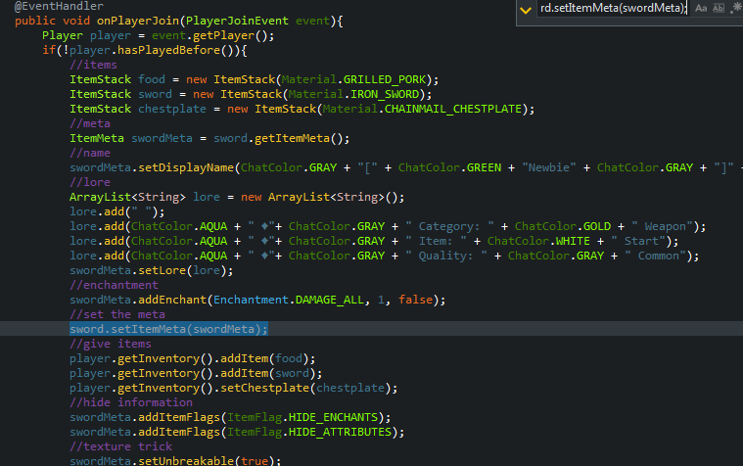Click addItem(food) call
The height and width of the screenshot is (466, 743).
coord(264,359)
